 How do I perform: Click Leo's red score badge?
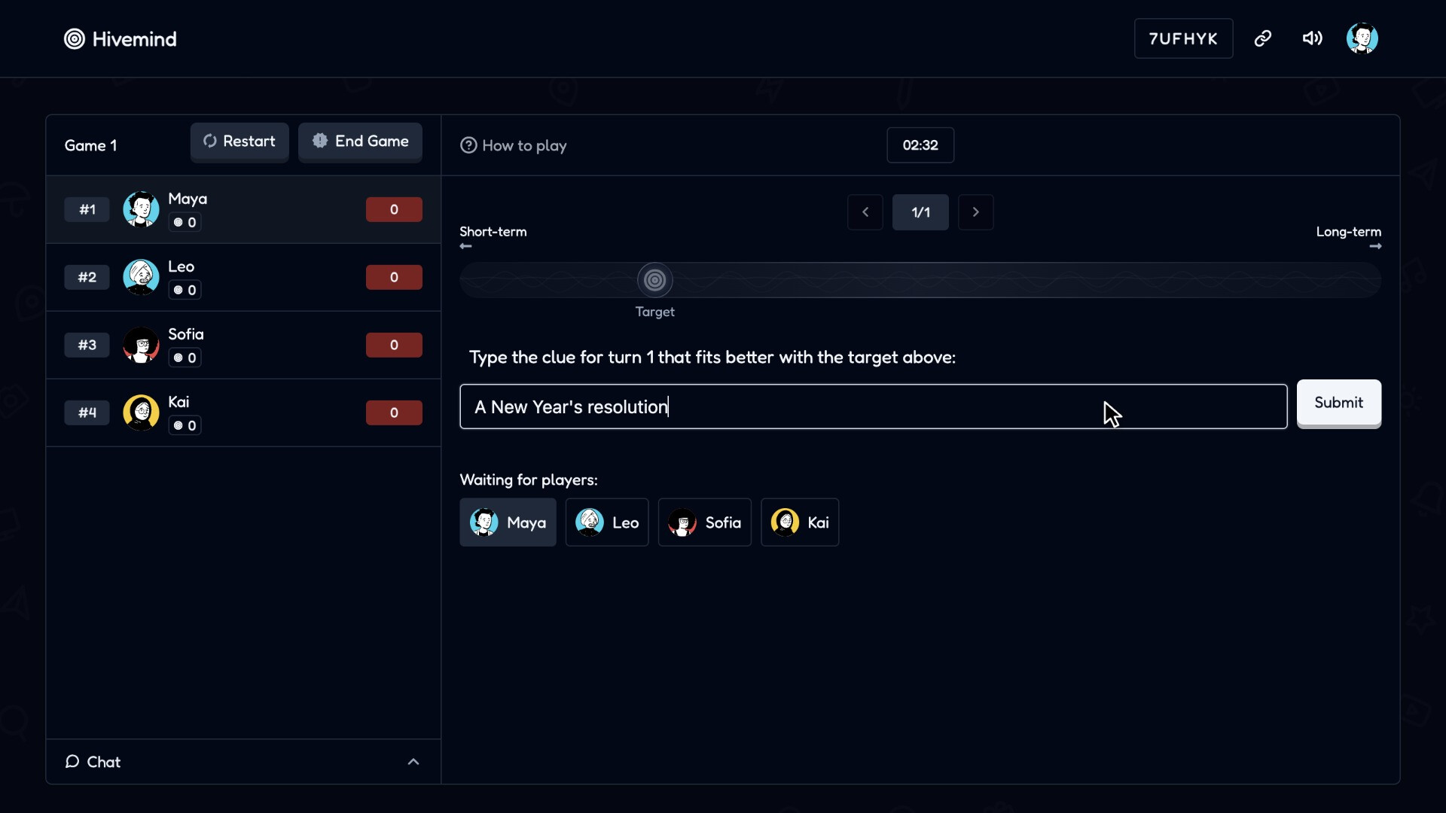tap(394, 277)
